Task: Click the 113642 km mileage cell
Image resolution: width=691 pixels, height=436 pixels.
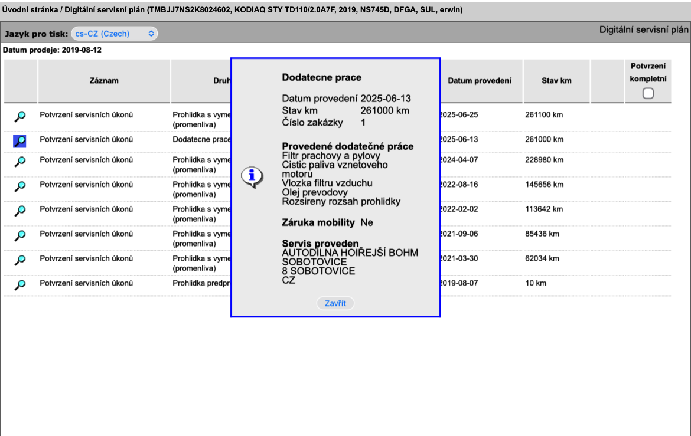Action: coord(544,209)
